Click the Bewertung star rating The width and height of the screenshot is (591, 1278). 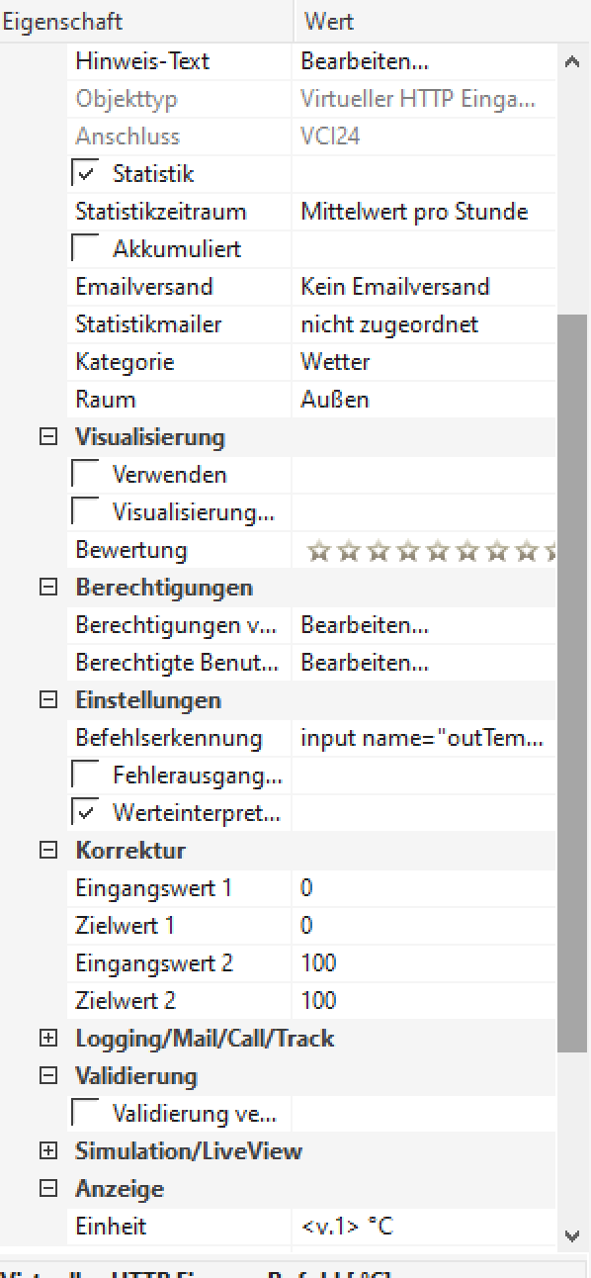coord(431,551)
